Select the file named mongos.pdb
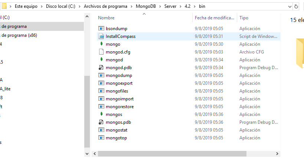 [118, 122]
